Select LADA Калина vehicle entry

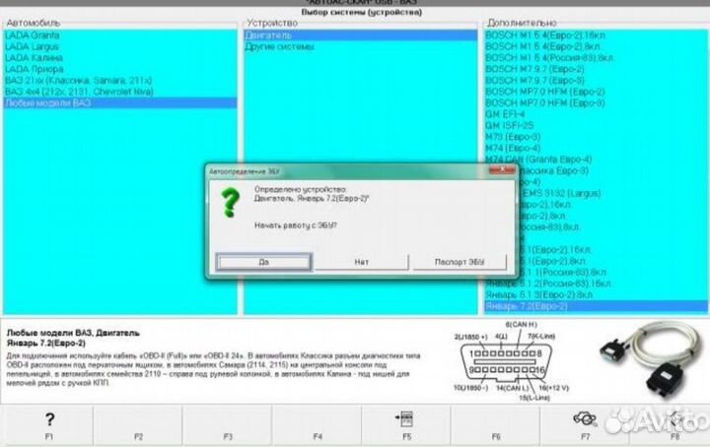coord(28,57)
